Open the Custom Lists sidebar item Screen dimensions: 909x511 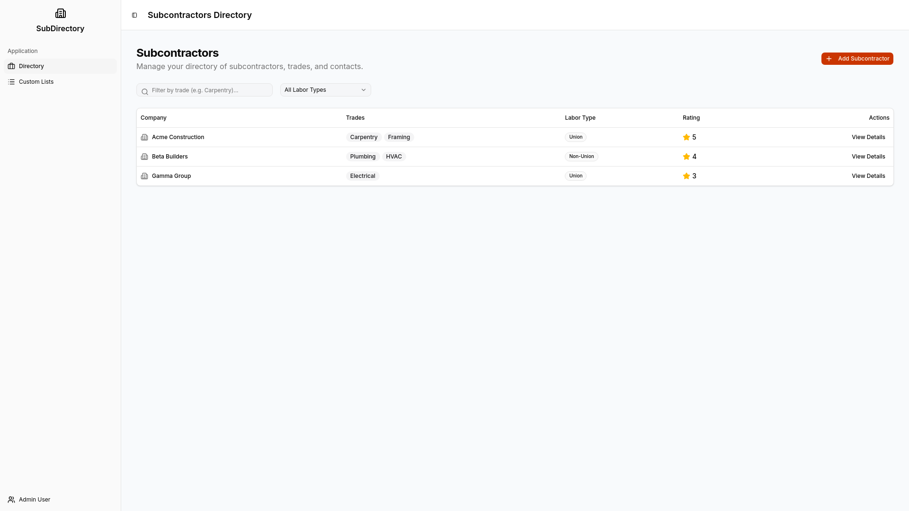[x=60, y=82]
